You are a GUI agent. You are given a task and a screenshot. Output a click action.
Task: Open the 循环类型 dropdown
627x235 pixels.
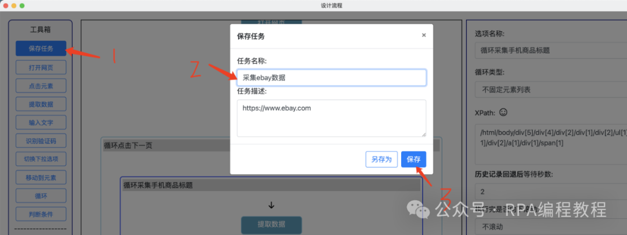click(550, 91)
